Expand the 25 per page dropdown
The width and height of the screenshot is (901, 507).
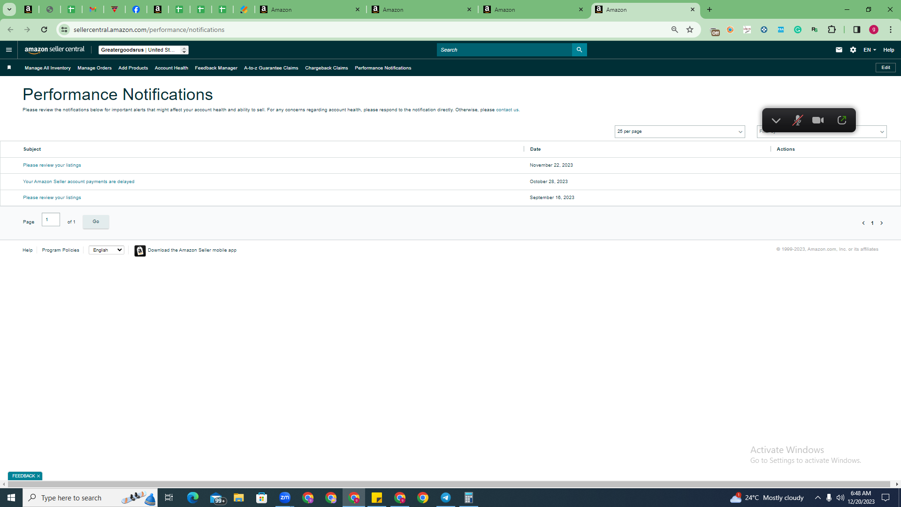(680, 131)
